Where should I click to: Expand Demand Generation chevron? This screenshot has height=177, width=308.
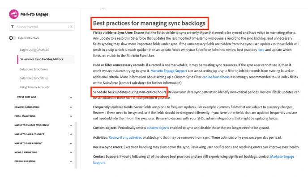[x=71, y=107]
